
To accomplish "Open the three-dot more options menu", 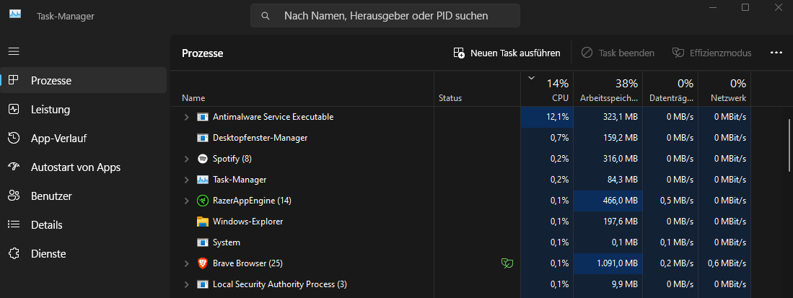I will (776, 53).
